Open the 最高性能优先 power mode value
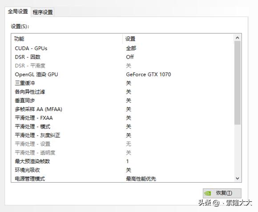Viewport: 258px width, 212px height. point(141,179)
